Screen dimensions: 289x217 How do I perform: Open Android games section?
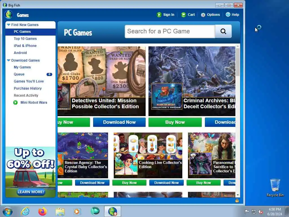[x=20, y=53]
